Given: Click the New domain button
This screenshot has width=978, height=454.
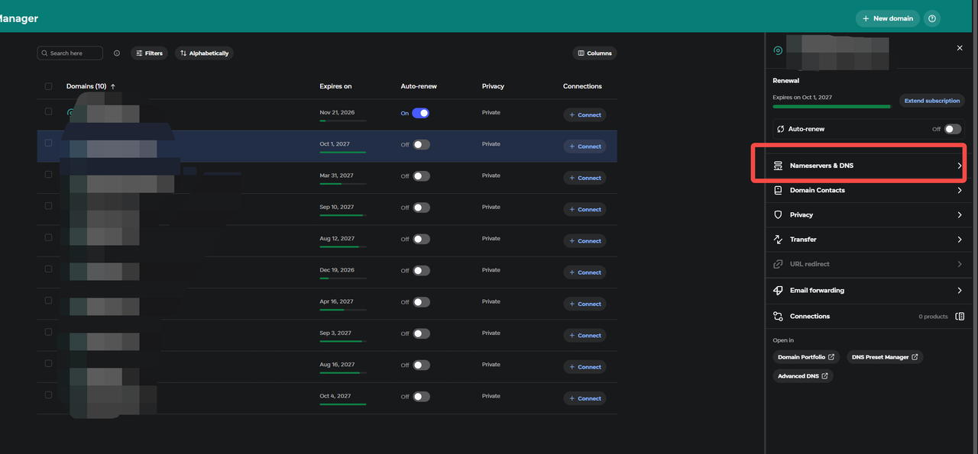Looking at the screenshot, I should click(x=887, y=18).
